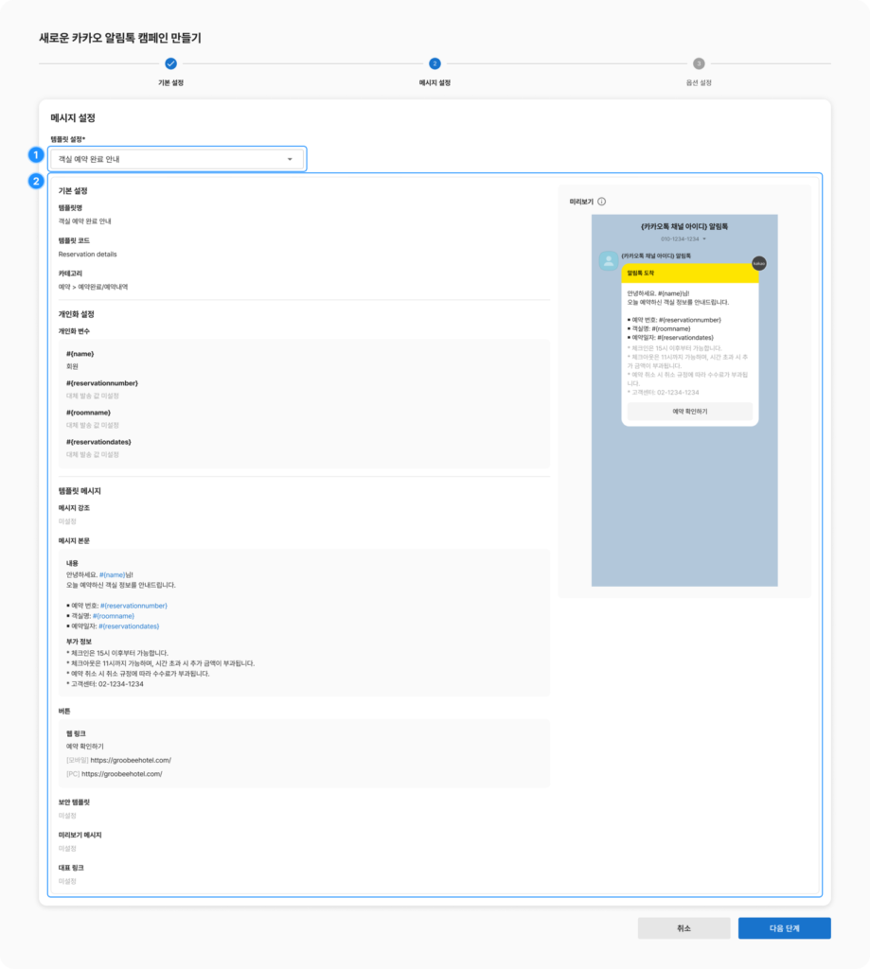
Task: Click the PC link https://groobeehotel.com/
Action: (x=122, y=773)
